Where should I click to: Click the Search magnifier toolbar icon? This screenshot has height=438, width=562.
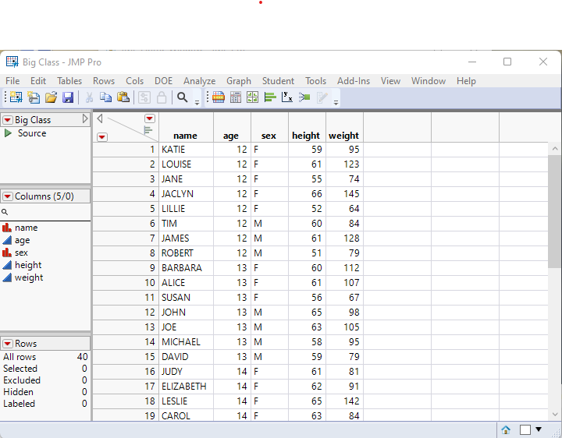tap(183, 97)
